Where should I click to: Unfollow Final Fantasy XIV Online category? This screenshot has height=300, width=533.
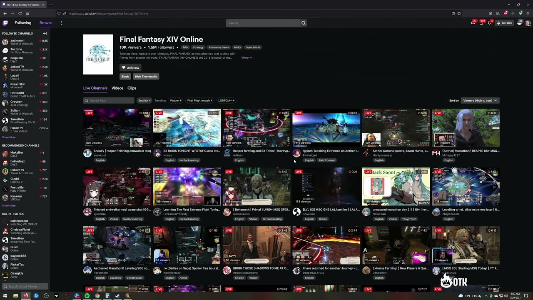coord(130,67)
